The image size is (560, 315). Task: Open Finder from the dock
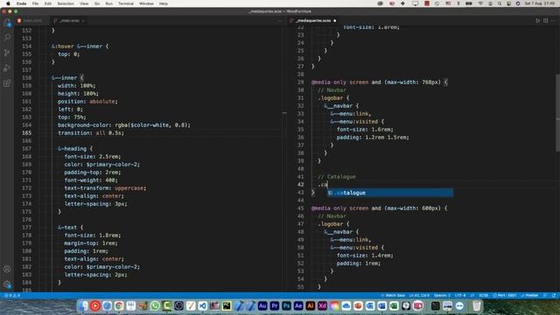point(83,305)
